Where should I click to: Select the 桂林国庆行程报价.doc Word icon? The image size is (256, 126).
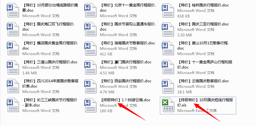tap(168, 10)
